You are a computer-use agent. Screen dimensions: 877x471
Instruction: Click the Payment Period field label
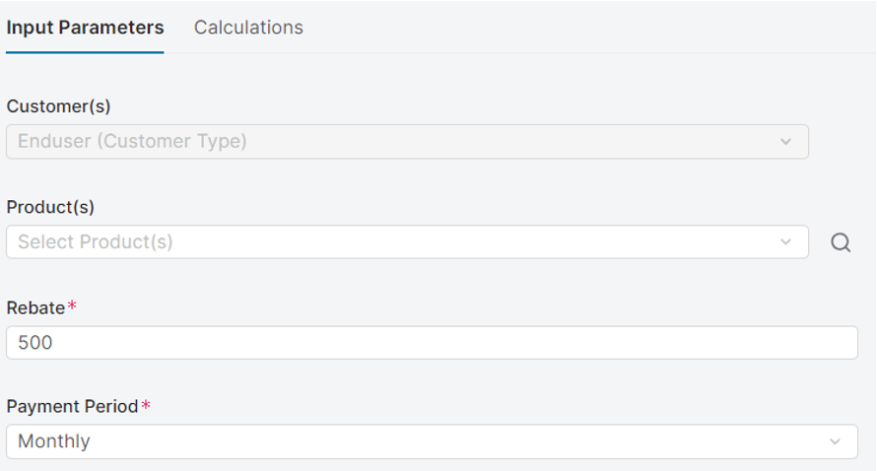pyautogui.click(x=72, y=406)
